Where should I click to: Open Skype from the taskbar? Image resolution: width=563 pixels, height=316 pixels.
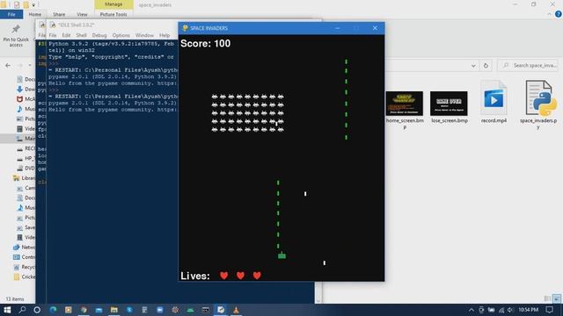tap(129, 310)
